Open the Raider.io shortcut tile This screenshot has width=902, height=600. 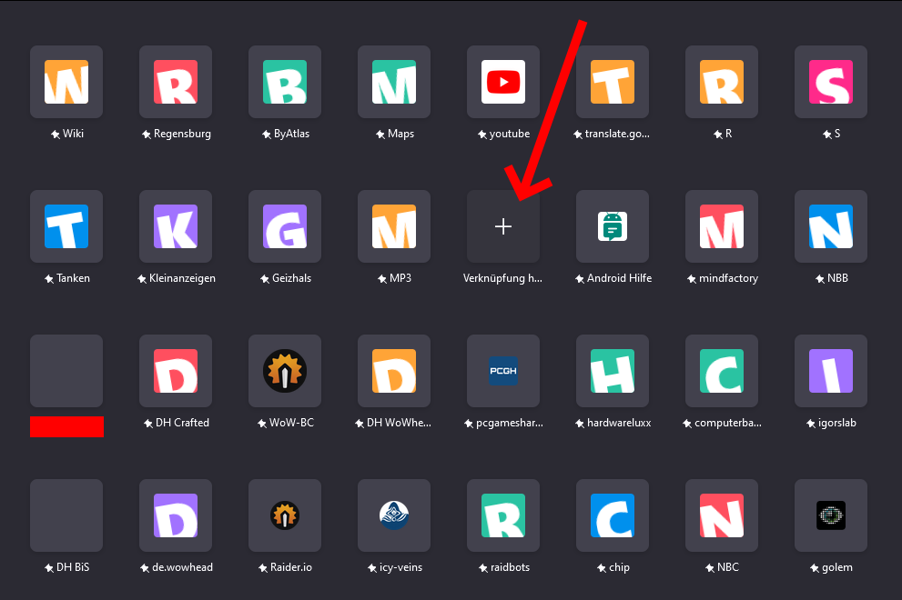pyautogui.click(x=285, y=515)
